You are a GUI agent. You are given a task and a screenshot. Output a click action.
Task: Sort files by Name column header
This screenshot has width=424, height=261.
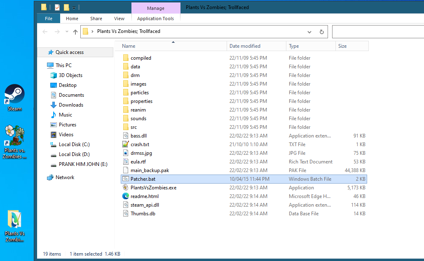(x=173, y=46)
